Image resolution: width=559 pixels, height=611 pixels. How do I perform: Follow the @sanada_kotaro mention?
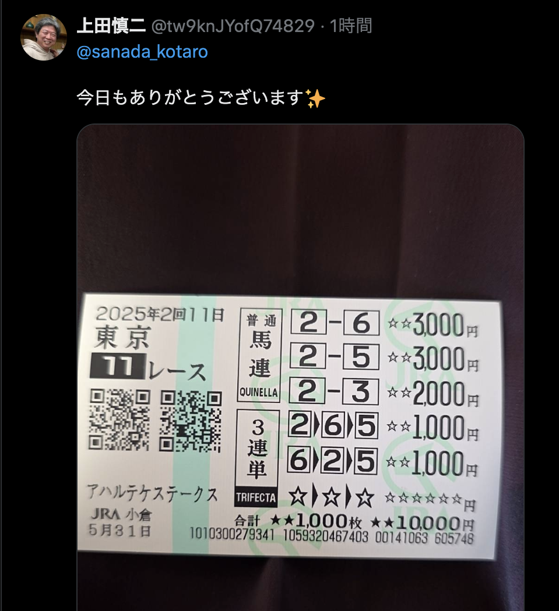point(142,52)
